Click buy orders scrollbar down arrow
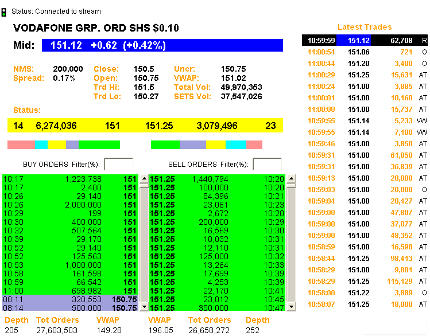Image resolution: width=430 pixels, height=336 pixels. (x=144, y=306)
